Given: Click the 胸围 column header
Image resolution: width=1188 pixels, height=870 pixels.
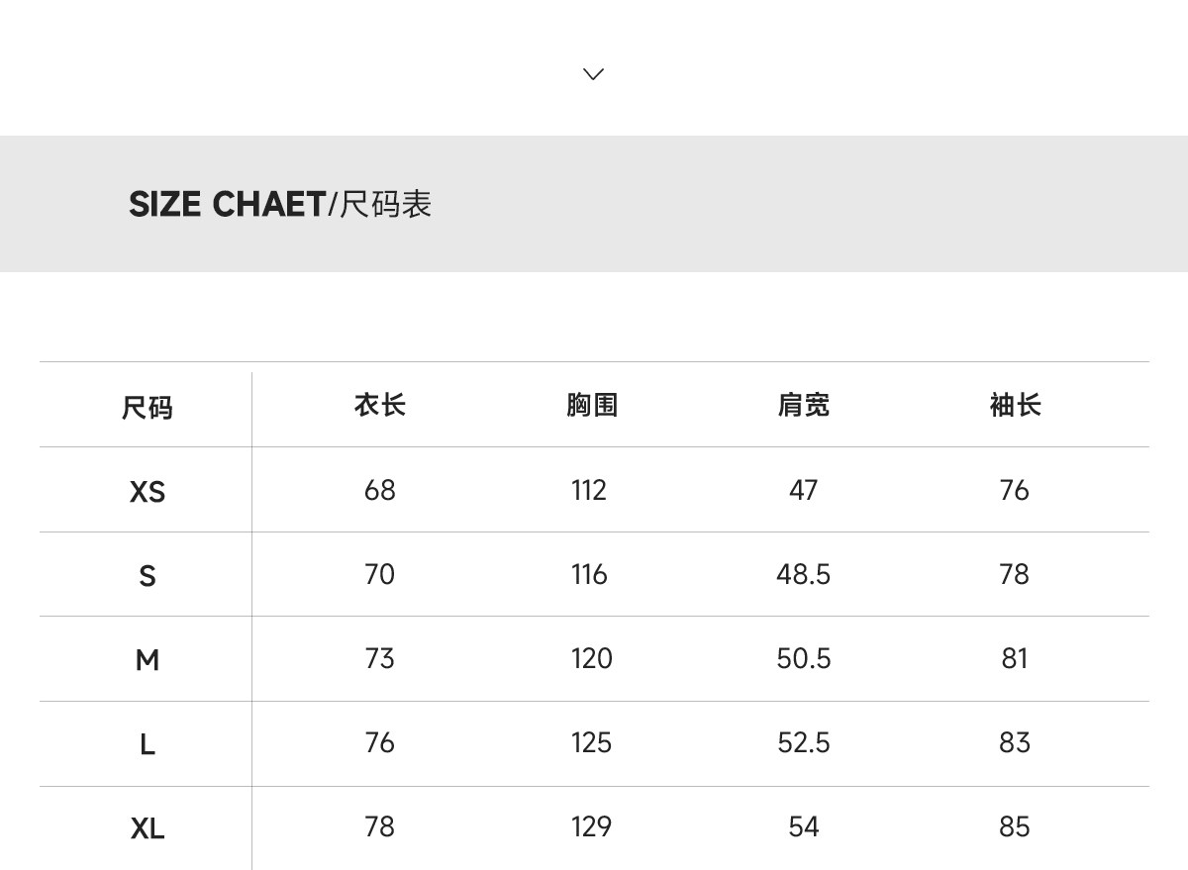Looking at the screenshot, I should [x=592, y=405].
